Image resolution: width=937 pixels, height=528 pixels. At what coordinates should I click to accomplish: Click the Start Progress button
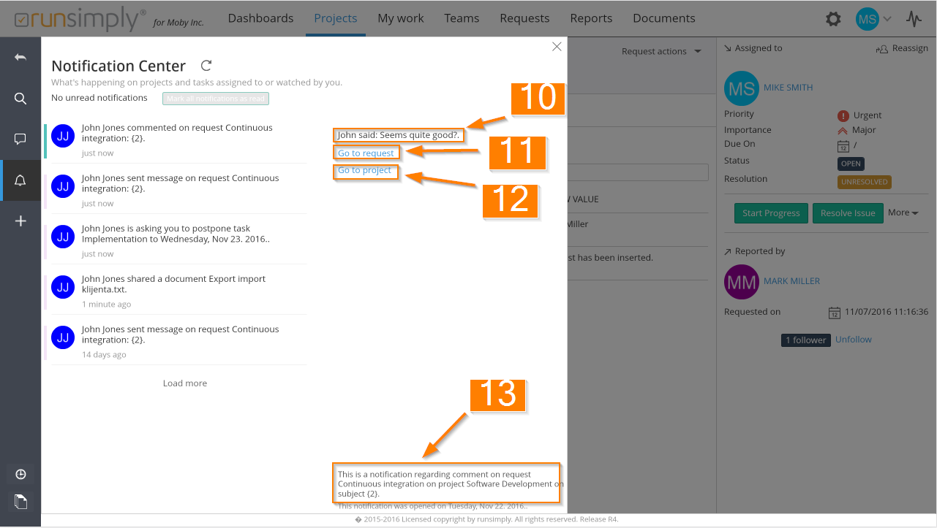click(x=771, y=213)
